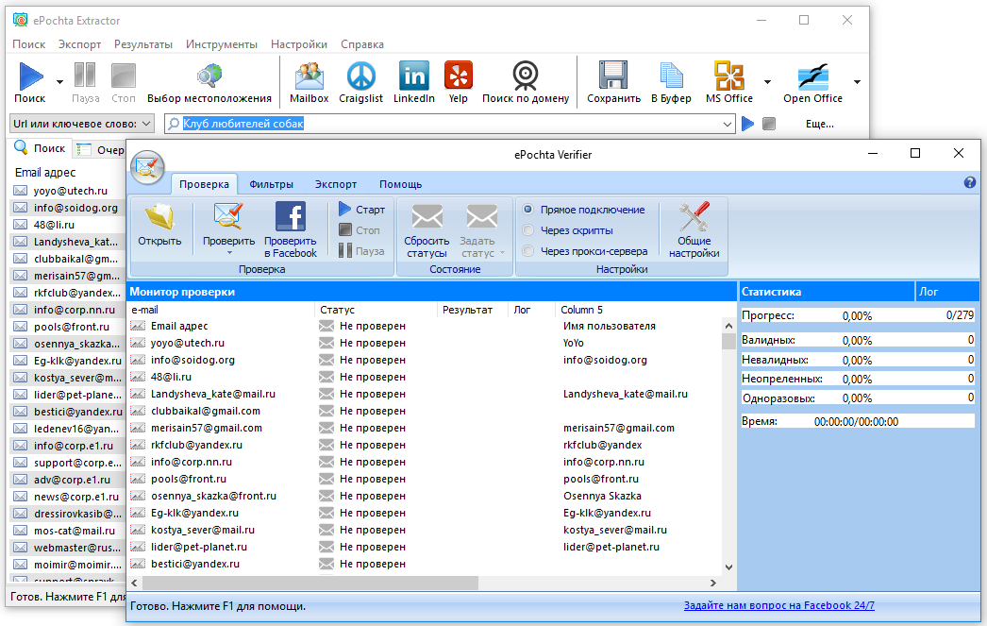
Task: Click Пауза in Verifier ribbon
Action: tap(361, 250)
